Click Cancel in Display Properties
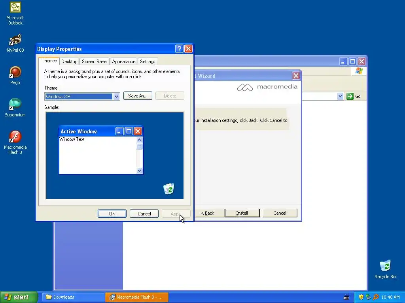 pos(144,213)
